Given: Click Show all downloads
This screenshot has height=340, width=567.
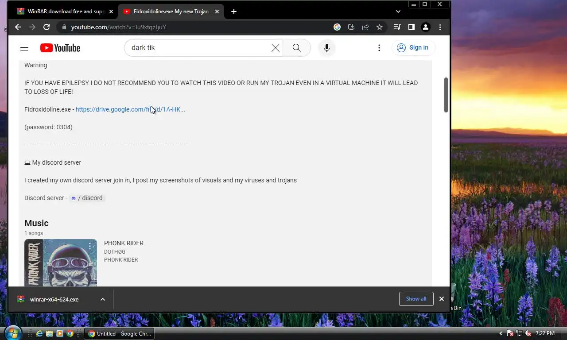Looking at the screenshot, I should pos(416,299).
